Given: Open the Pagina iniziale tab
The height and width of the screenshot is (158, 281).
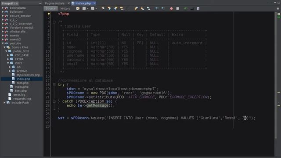Looking at the screenshot, I should pyautogui.click(x=54, y=3).
